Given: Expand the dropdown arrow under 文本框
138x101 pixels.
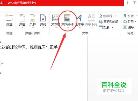Looking at the screenshot, I should coord(56,28).
